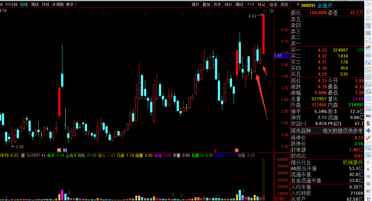Select the 15-minute period shortcut
This screenshot has height=201, width=372.
pos(368,177)
